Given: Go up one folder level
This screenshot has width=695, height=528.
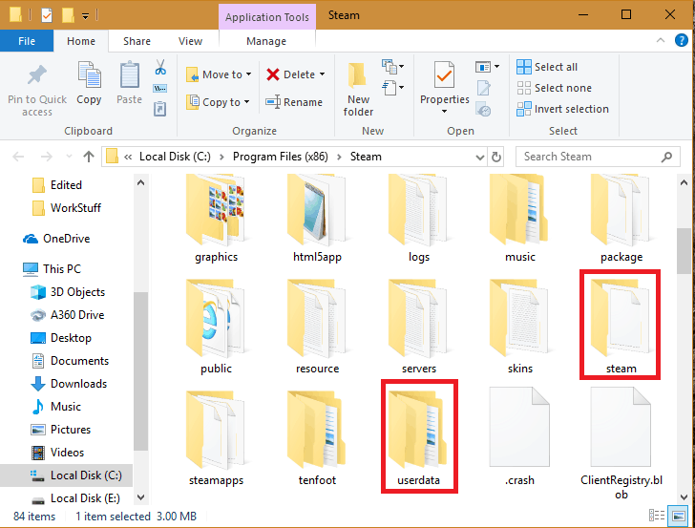Looking at the screenshot, I should 89,157.
